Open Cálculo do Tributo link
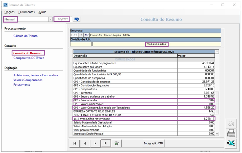The image size is (242, 153). [25, 36]
